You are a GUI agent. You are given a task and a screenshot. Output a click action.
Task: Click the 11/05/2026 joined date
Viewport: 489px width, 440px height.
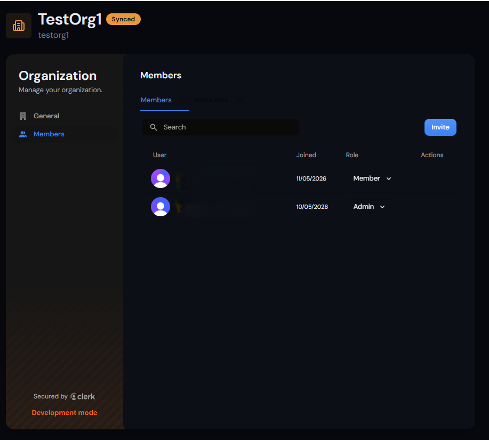(311, 178)
